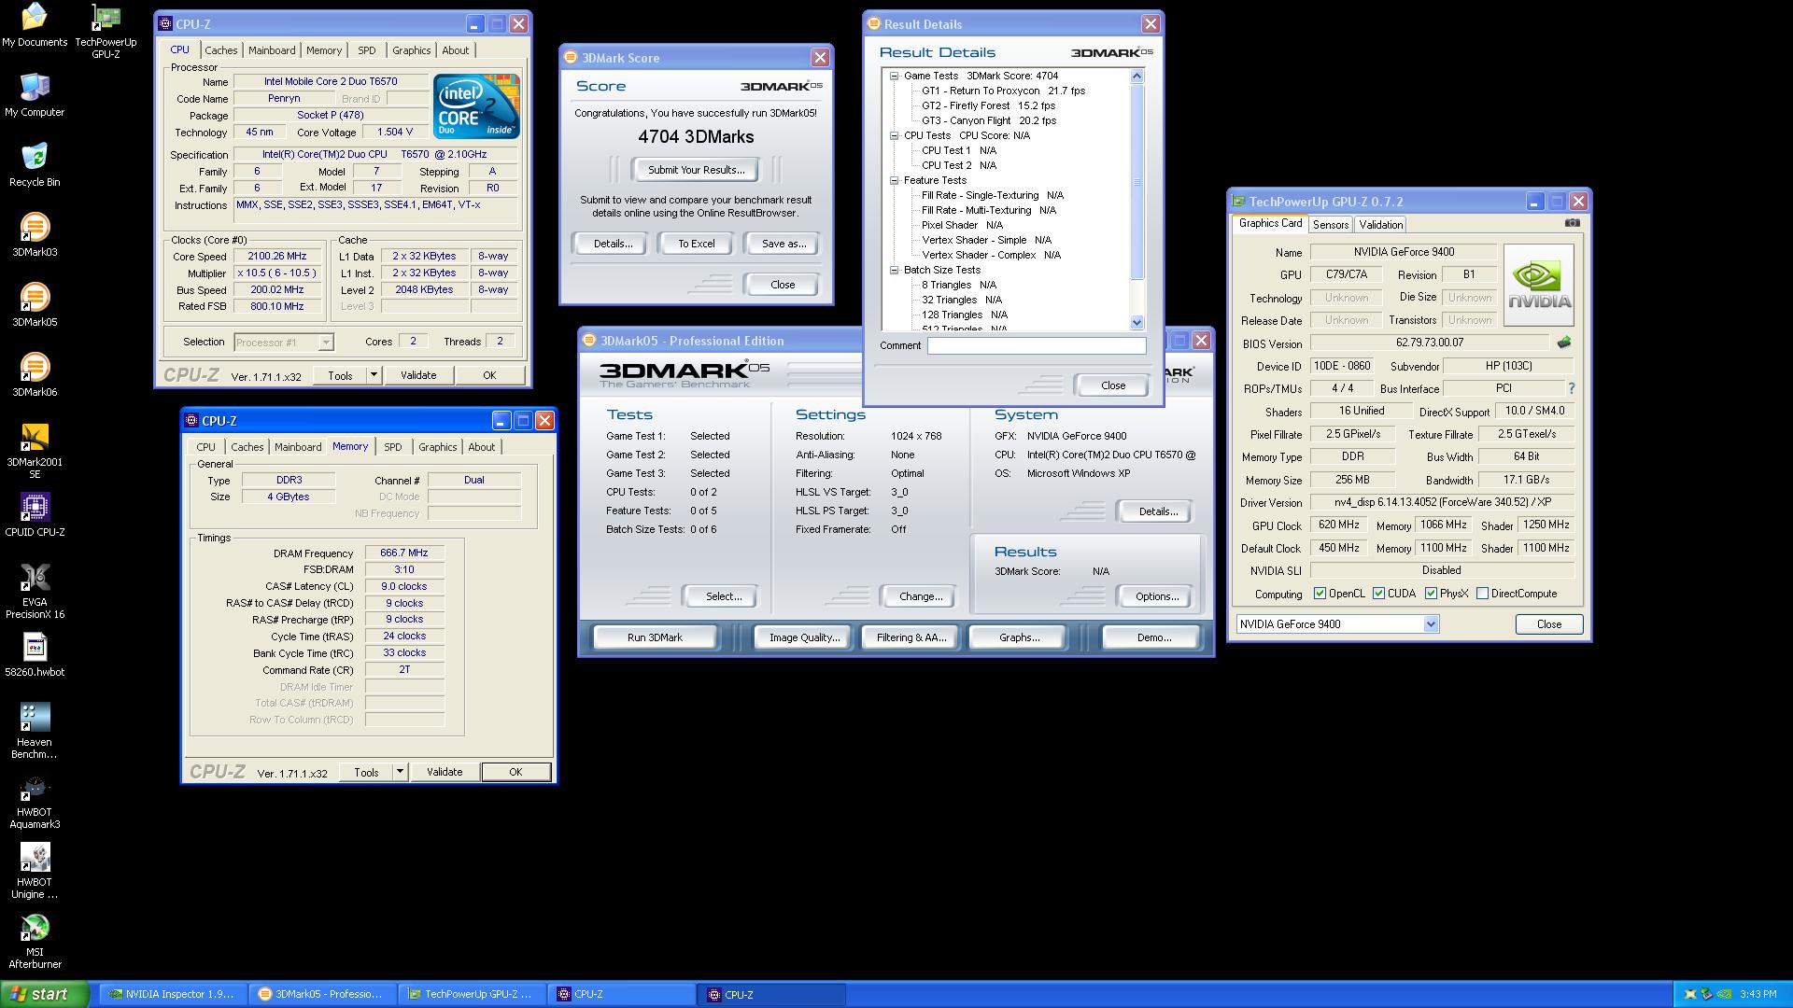Screen dimensions: 1793x1008
Task: Launch Heaven Benchmark desktop shortcut
Action: tap(35, 731)
